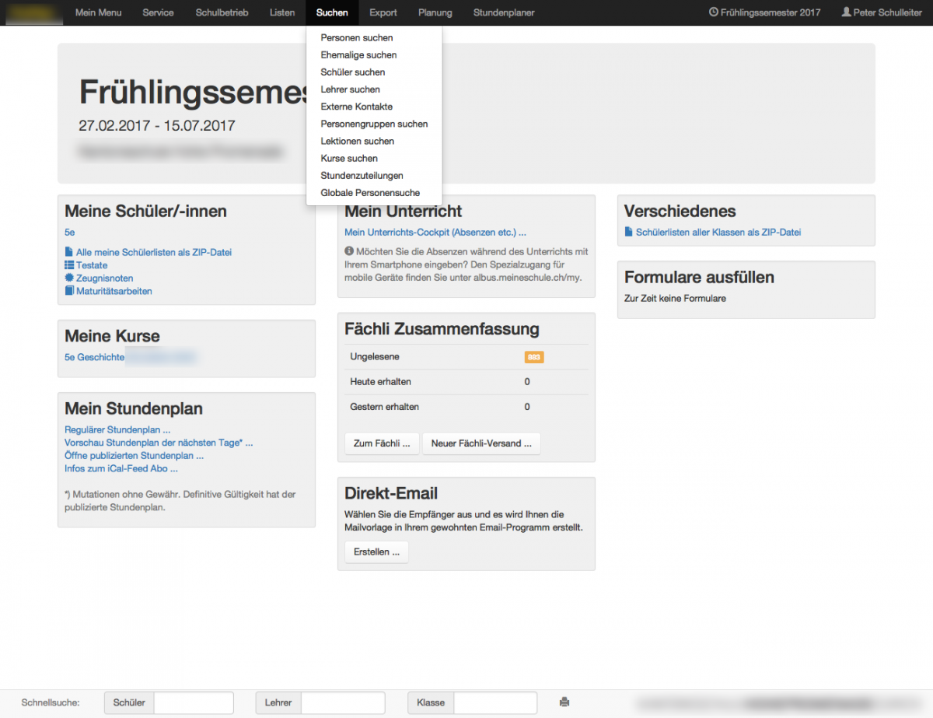
Task: Choose 'Globale Personensuche' menu entry
Action: [x=370, y=192]
